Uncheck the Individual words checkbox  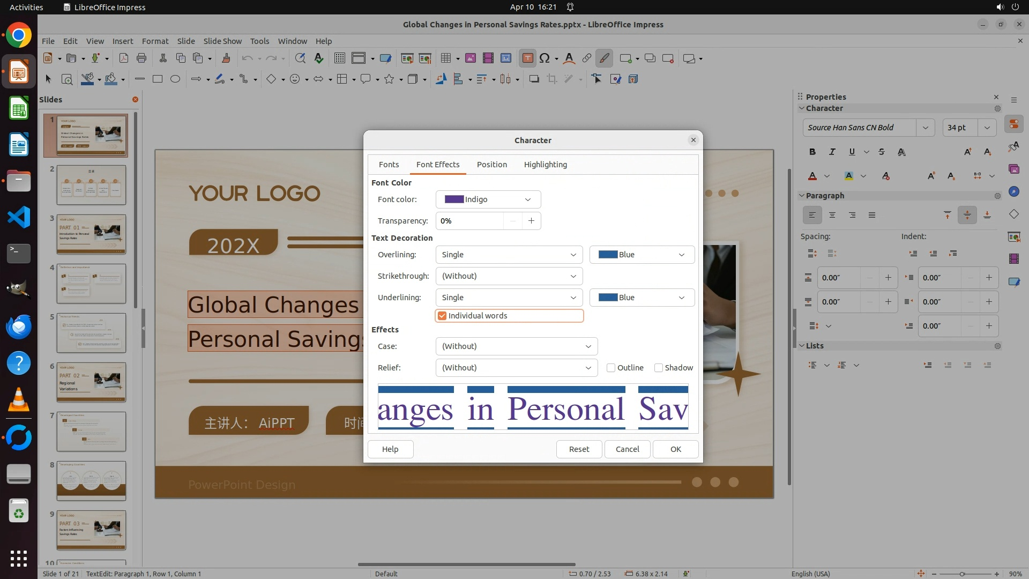(442, 316)
